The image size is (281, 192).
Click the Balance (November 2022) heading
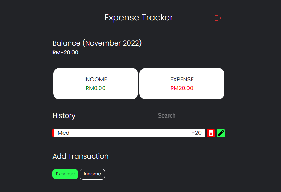click(x=97, y=43)
